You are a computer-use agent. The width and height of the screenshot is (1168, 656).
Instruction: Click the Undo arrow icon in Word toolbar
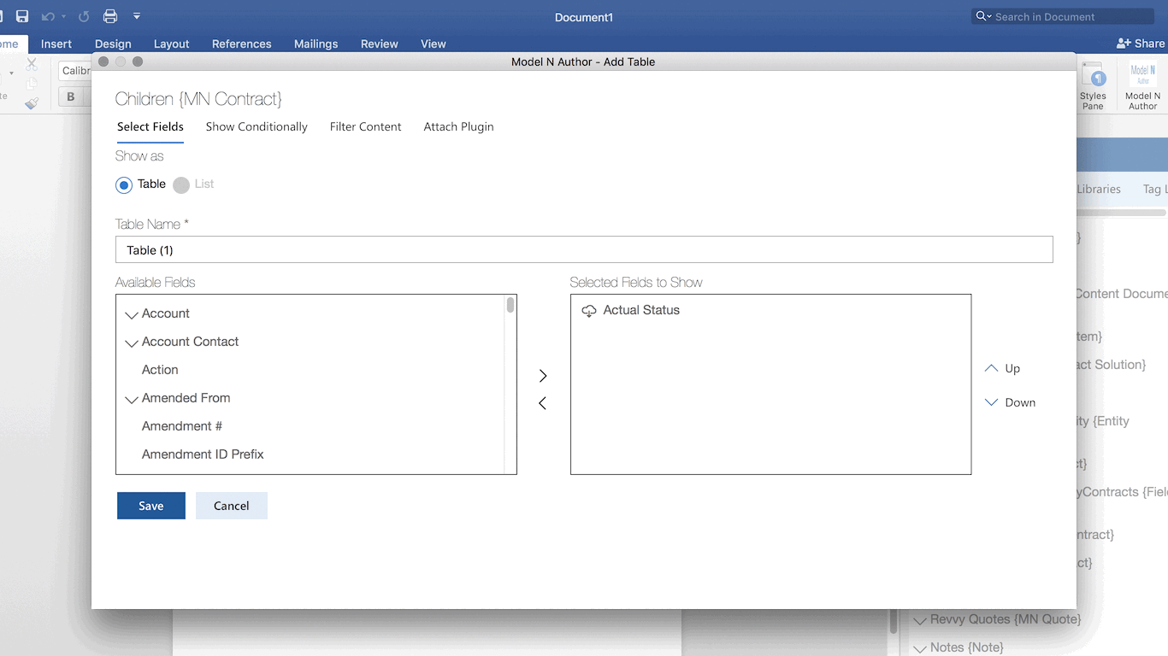49,16
